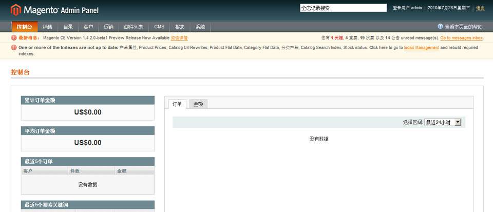Screen dimensions: 493x212
Task: Open the 报表 reports menu
Action: coord(180,27)
